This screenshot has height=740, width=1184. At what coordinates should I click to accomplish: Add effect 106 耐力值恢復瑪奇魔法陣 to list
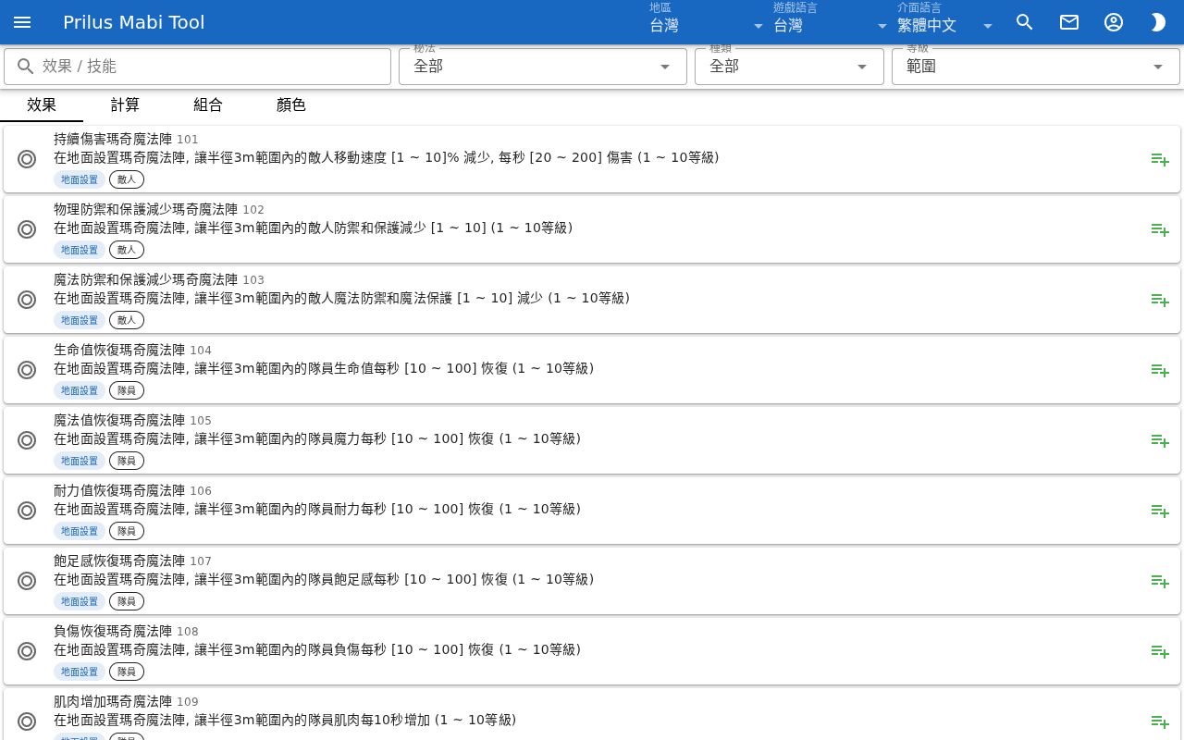[x=1160, y=511]
